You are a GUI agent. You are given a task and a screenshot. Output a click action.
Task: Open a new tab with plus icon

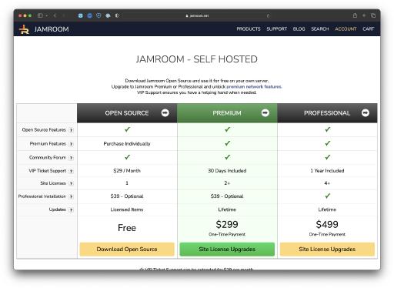[364, 15]
